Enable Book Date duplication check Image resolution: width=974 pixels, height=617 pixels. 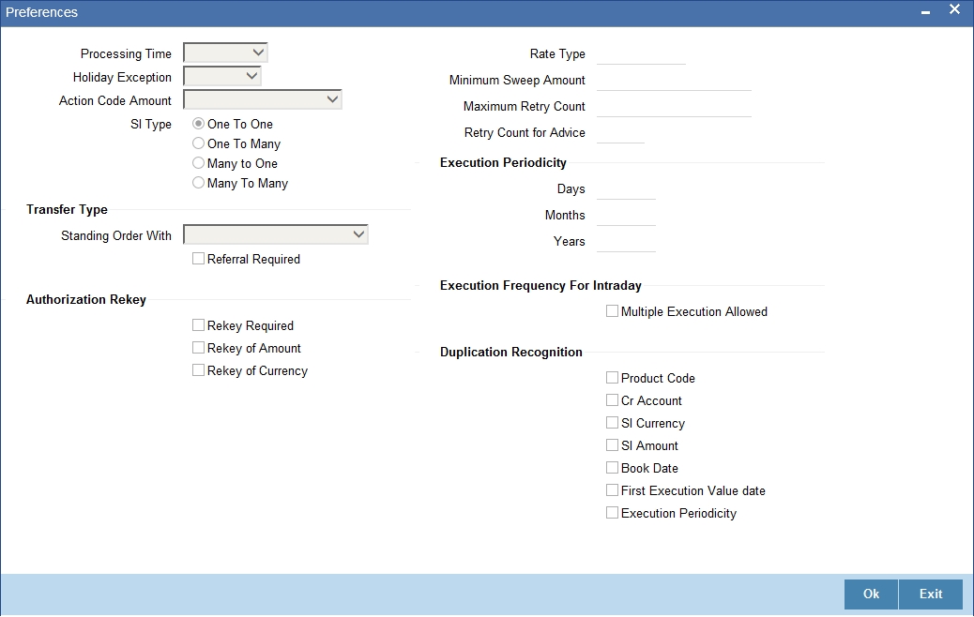(612, 467)
